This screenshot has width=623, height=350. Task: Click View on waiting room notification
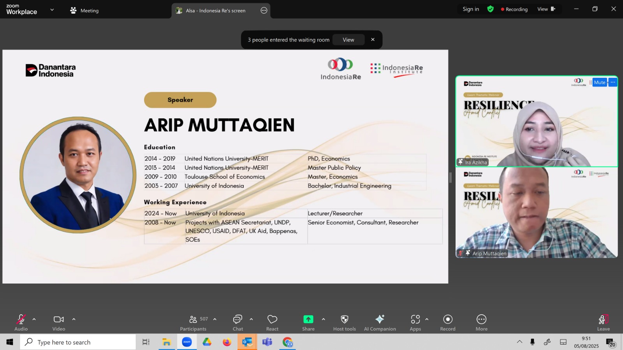point(348,40)
